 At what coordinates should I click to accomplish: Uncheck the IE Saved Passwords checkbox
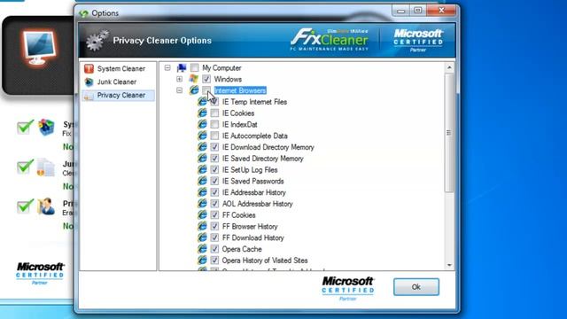214,181
